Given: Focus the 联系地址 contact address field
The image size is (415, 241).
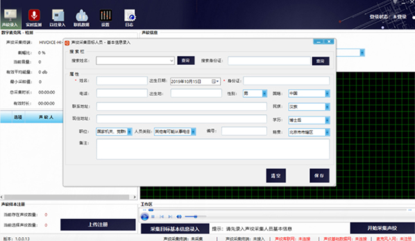Looking at the screenshot, I should (182, 106).
